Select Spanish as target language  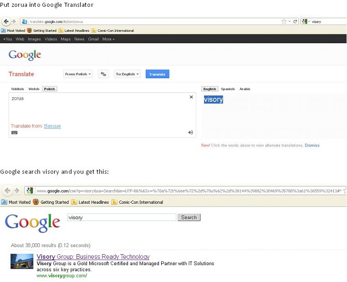(228, 89)
